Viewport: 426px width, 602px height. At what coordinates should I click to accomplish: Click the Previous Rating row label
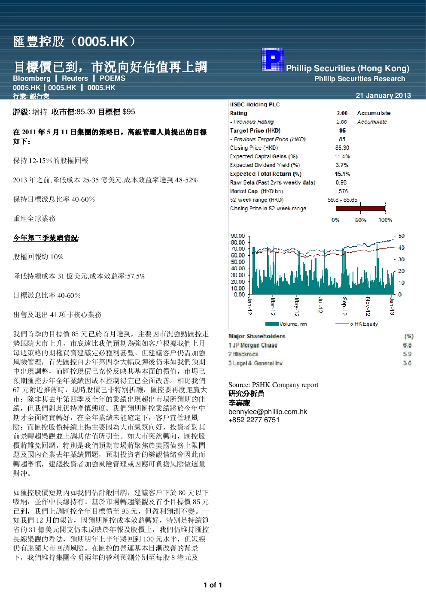tap(252, 122)
